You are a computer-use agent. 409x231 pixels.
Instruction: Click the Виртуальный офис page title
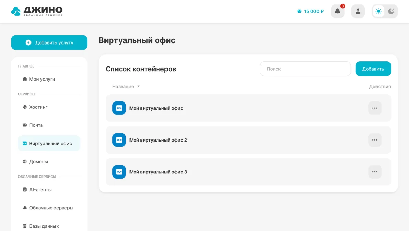pos(137,40)
